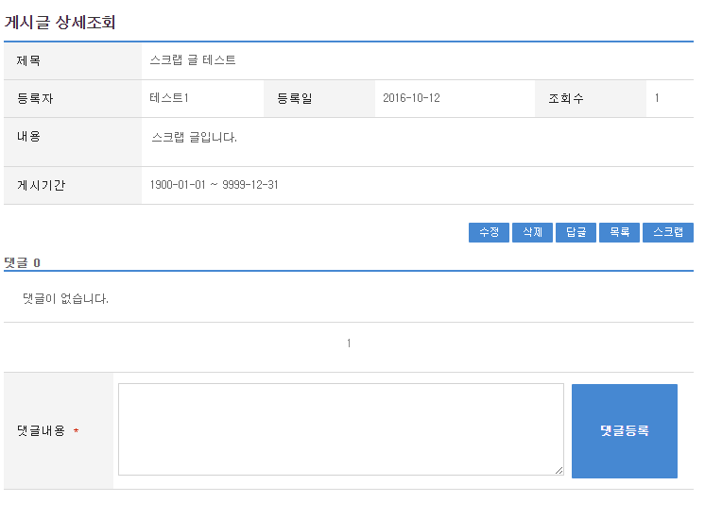Click the 조회수 view count label
The width and height of the screenshot is (705, 519).
coord(565,98)
